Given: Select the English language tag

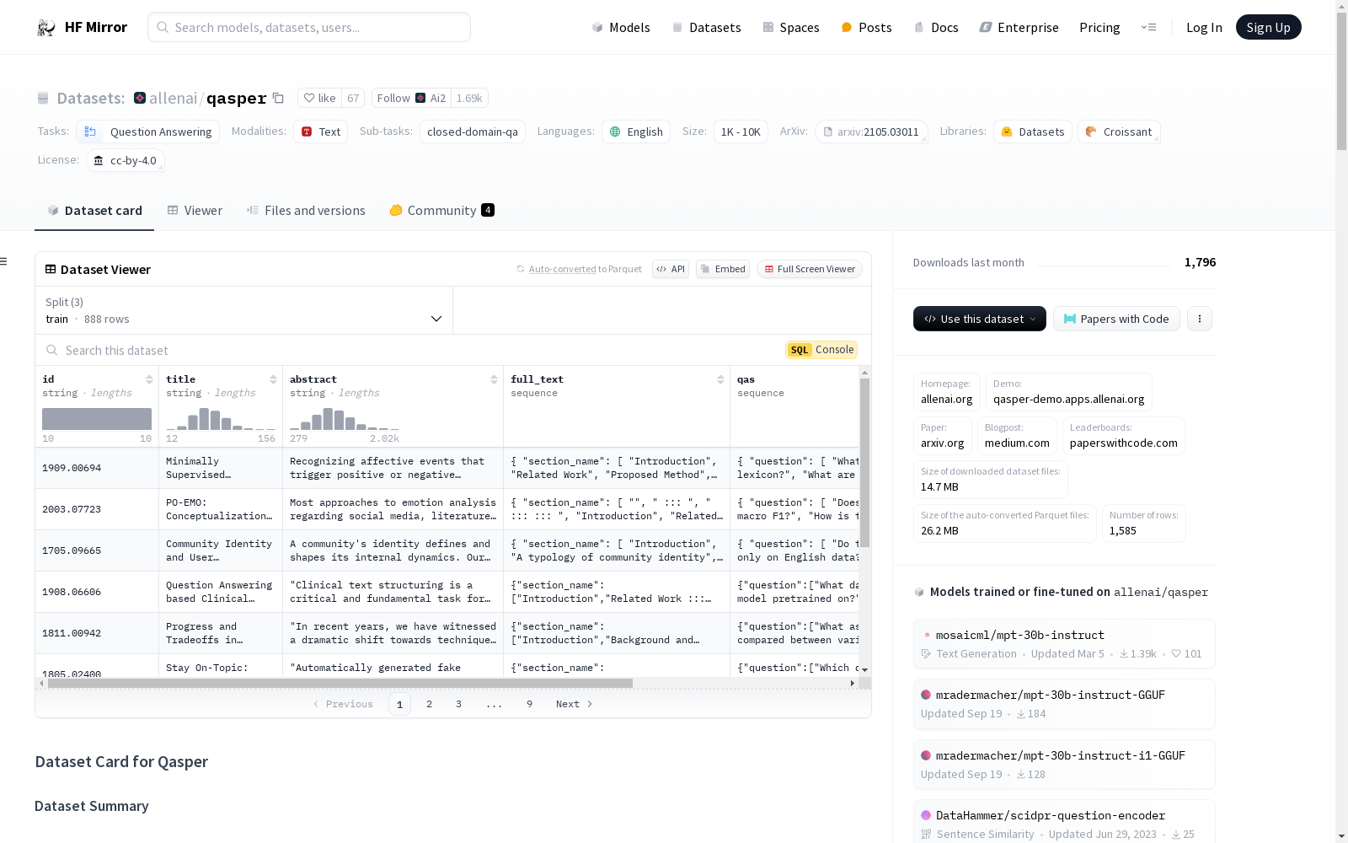Looking at the screenshot, I should coord(636,132).
